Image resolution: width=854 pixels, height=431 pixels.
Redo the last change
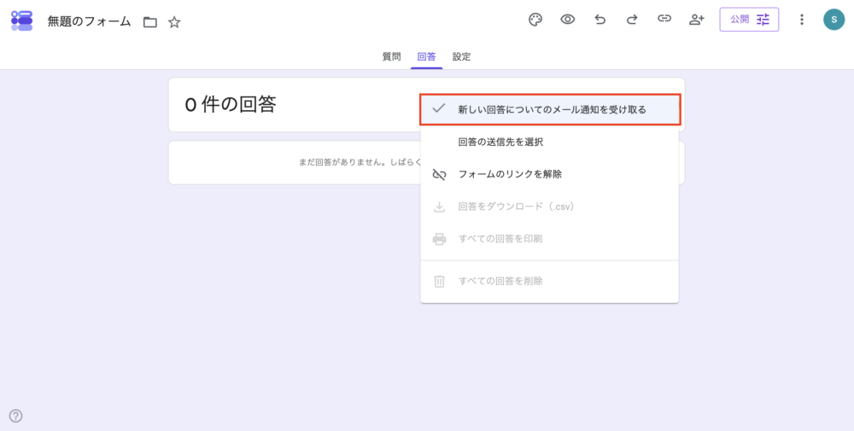(632, 20)
